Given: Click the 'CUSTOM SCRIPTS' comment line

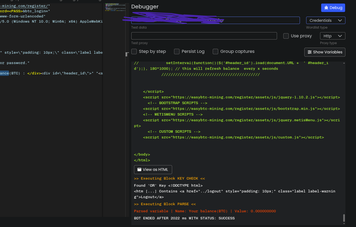Looking at the screenshot, I should point(174,132).
